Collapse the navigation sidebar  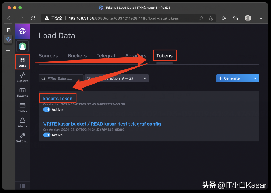point(22,186)
